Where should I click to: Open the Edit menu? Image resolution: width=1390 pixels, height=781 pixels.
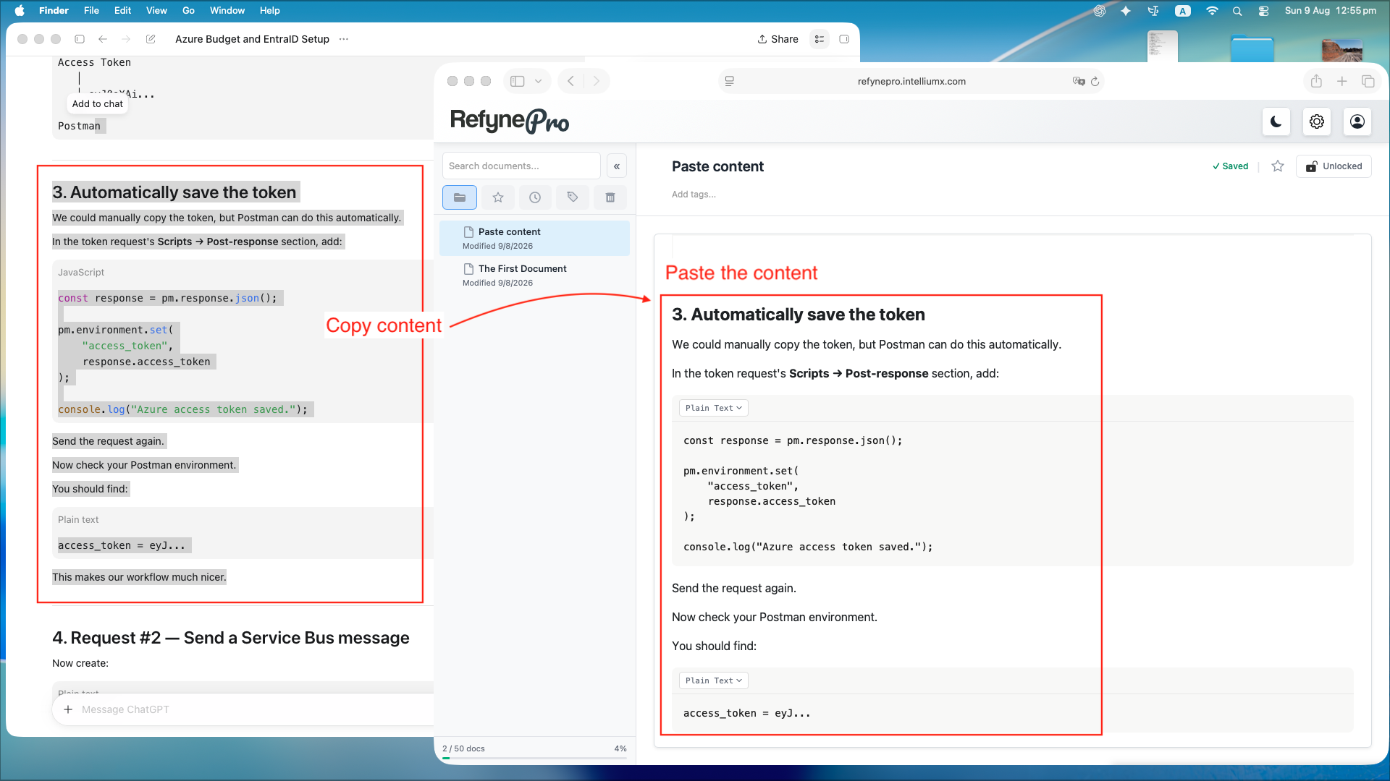point(123,10)
